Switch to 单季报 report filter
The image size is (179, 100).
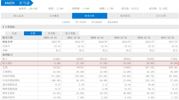click(x=51, y=33)
